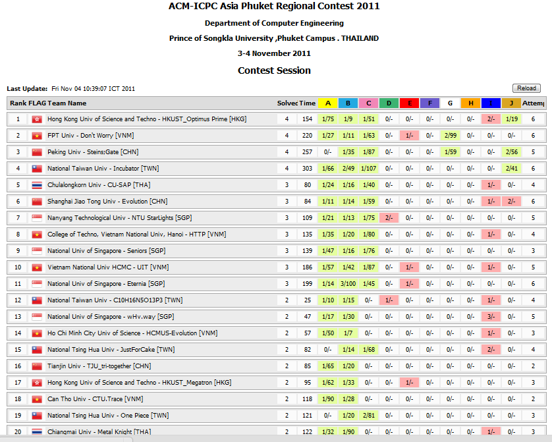This screenshot has height=442, width=552.
Task: Click the Hong Kong flag beside HKUST_Optimus Prime
Action: (37, 119)
